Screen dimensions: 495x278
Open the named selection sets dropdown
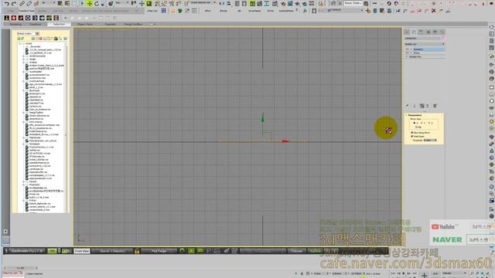[202, 3]
